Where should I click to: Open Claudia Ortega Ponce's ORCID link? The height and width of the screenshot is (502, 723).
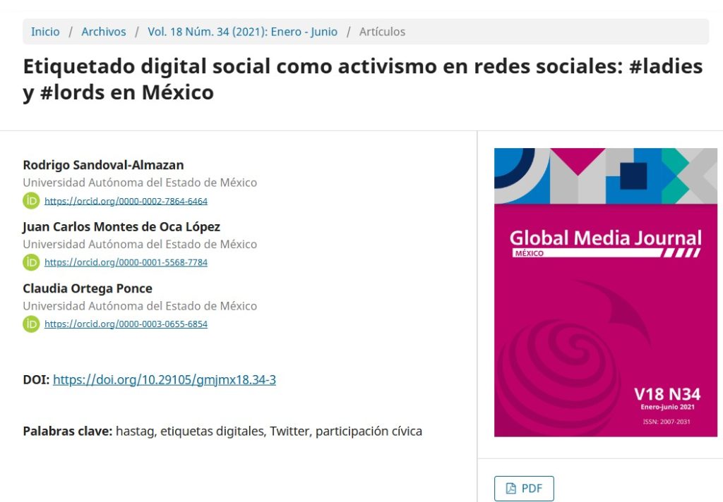click(x=125, y=324)
